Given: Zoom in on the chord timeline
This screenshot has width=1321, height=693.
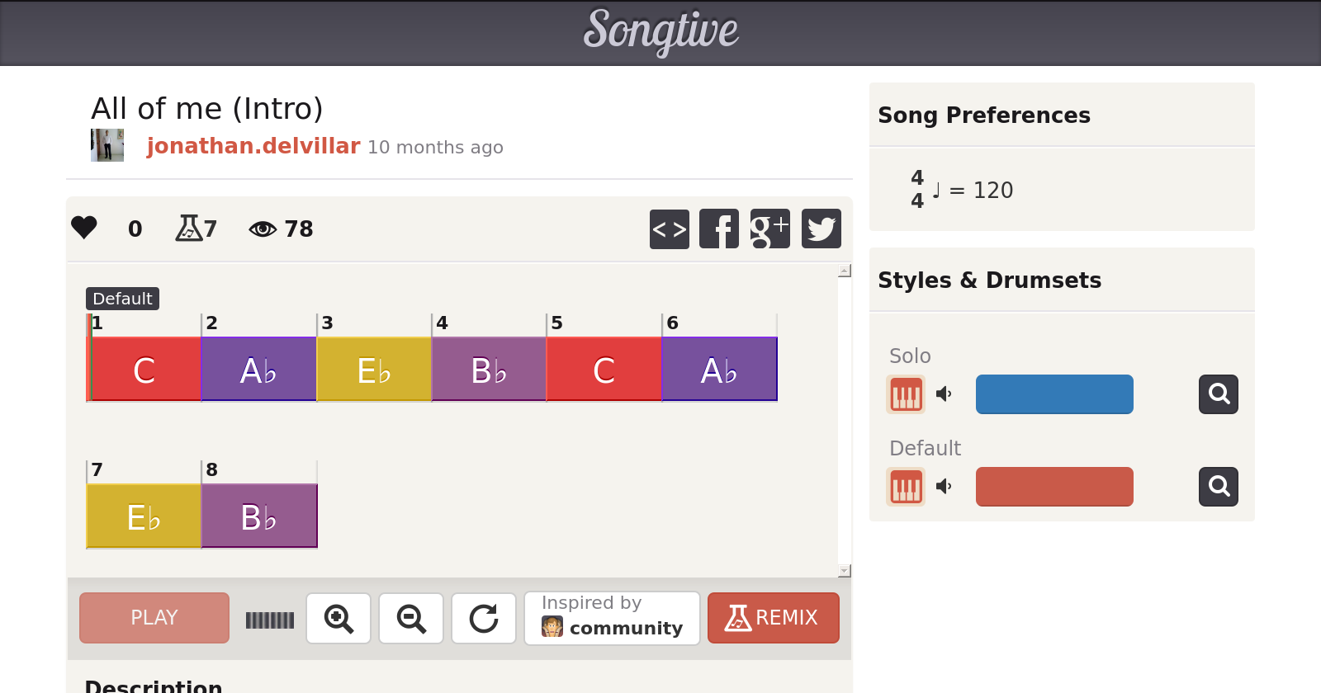Looking at the screenshot, I should pyautogui.click(x=339, y=618).
